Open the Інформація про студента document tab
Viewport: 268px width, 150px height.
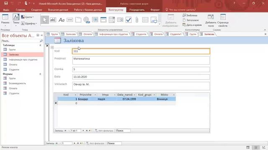coord(111,34)
